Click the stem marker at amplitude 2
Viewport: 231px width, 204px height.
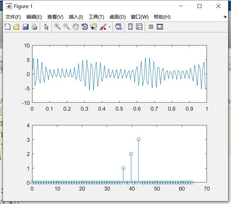pos(131,154)
